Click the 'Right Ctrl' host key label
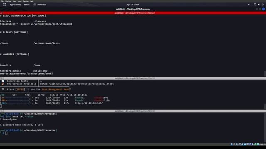This screenshot has width=266, height=149. 263,144
